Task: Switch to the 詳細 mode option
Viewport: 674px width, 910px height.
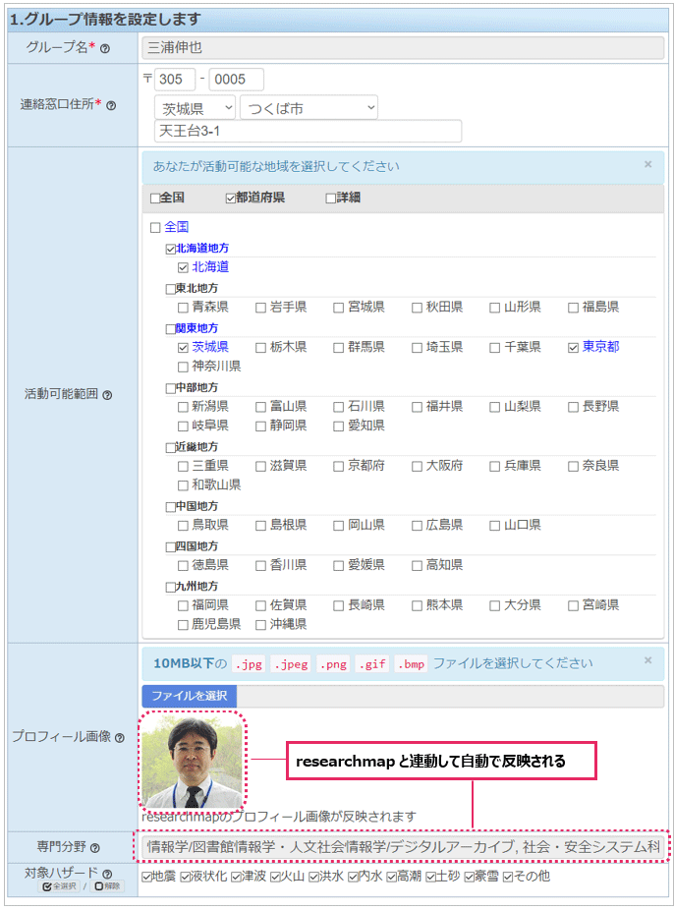Action: point(330,198)
